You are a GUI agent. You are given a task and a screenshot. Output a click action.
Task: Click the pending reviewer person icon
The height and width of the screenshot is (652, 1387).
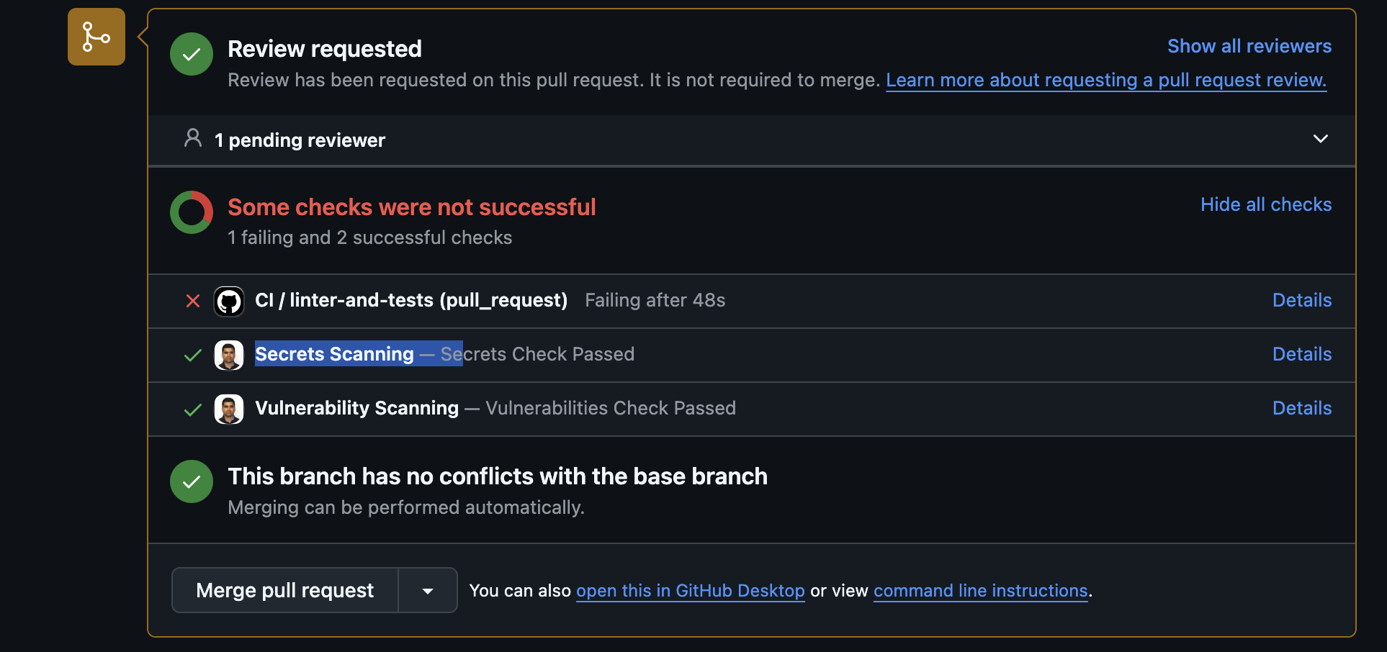pos(192,138)
